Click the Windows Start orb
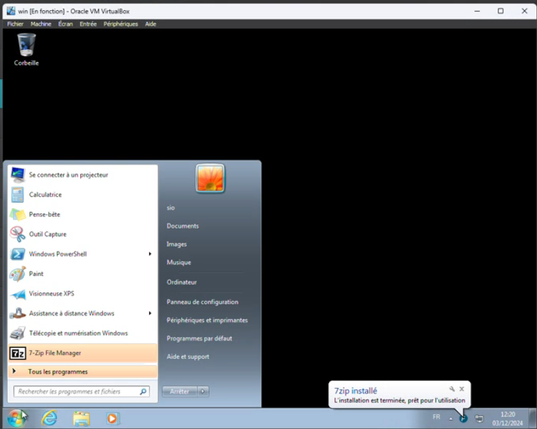The image size is (537, 429). coord(16,418)
